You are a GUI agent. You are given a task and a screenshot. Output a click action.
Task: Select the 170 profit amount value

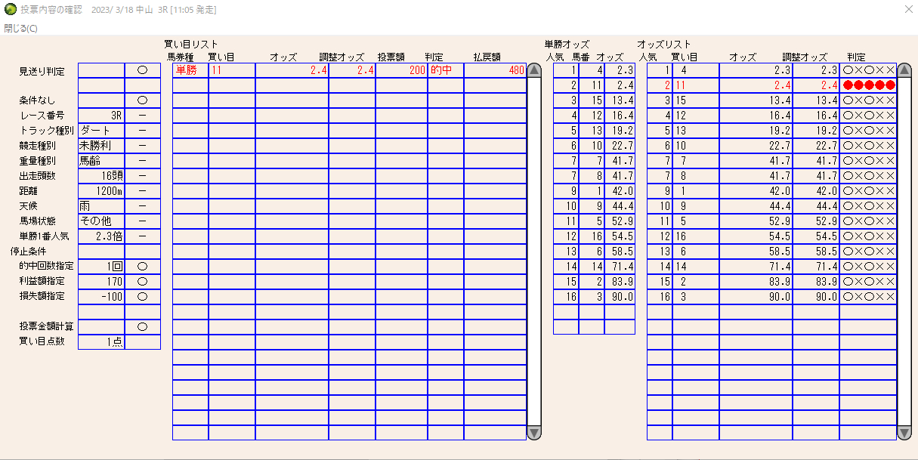101,282
